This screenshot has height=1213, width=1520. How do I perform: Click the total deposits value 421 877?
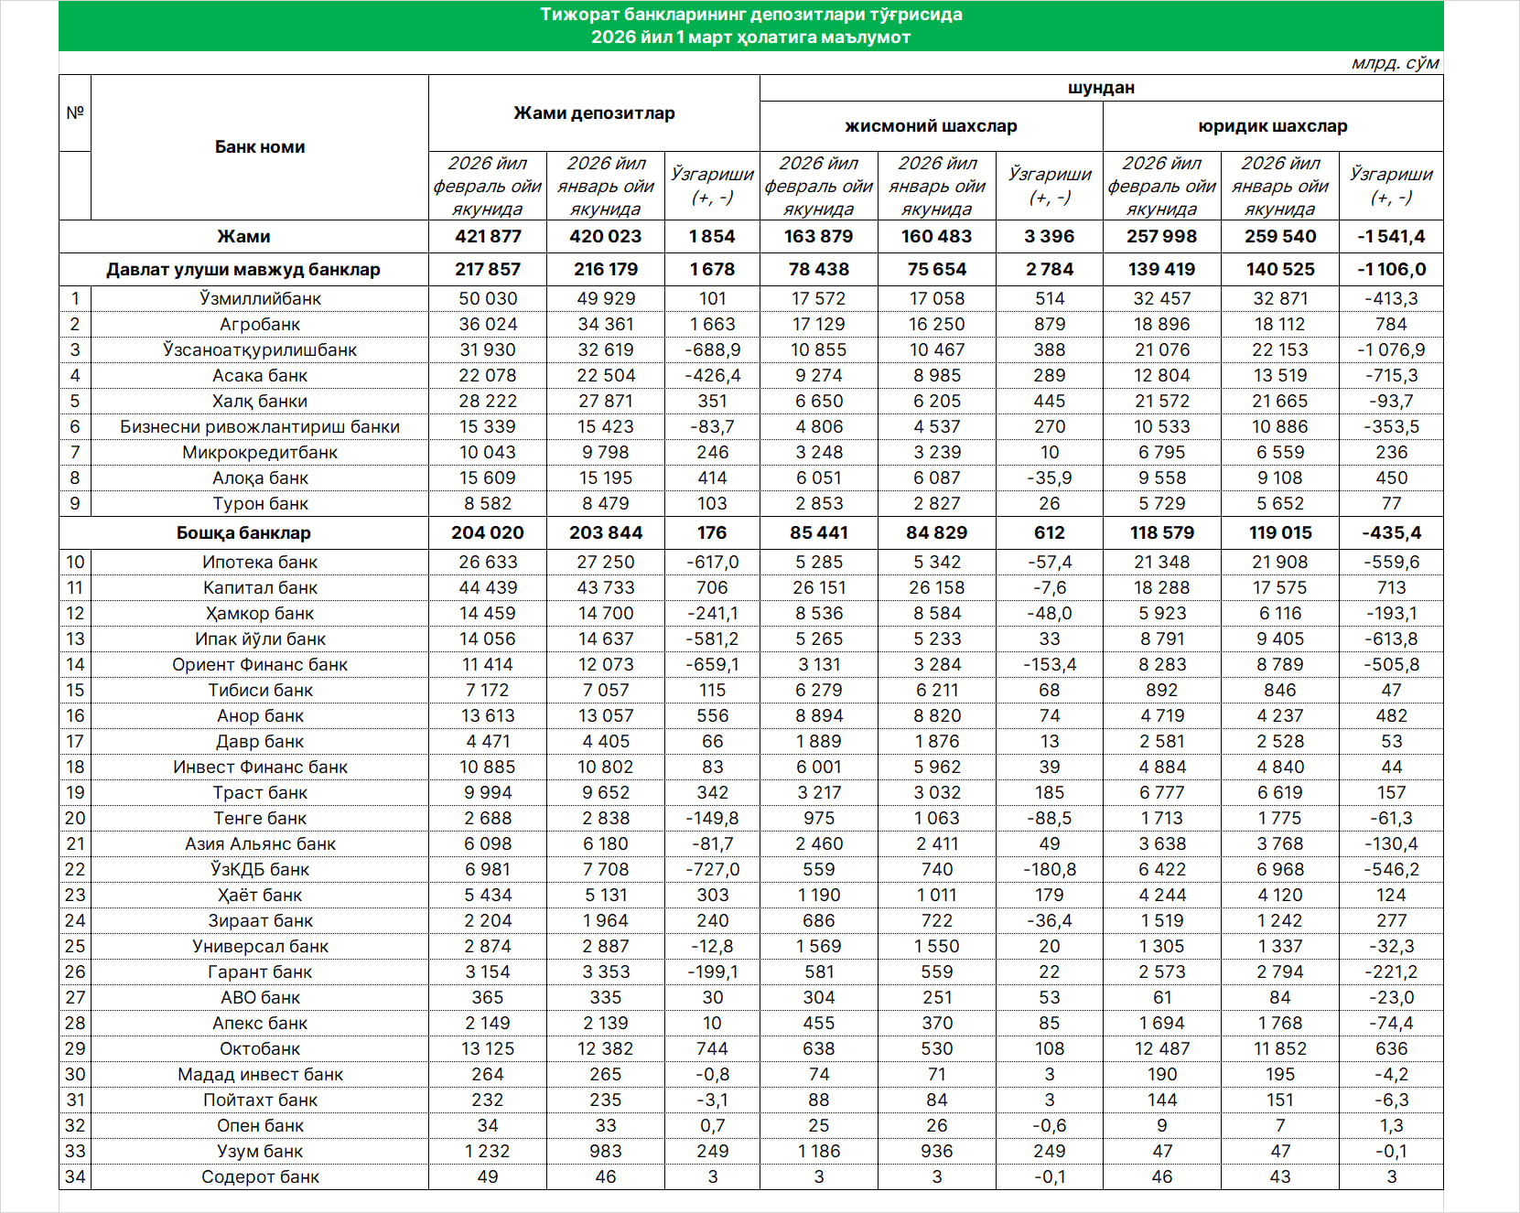(x=488, y=237)
